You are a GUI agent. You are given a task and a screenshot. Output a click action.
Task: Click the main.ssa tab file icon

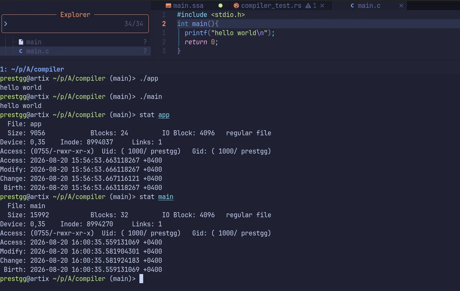tap(168, 6)
